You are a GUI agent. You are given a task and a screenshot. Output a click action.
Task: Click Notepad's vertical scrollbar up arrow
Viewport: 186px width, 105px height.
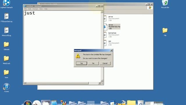[102, 12]
